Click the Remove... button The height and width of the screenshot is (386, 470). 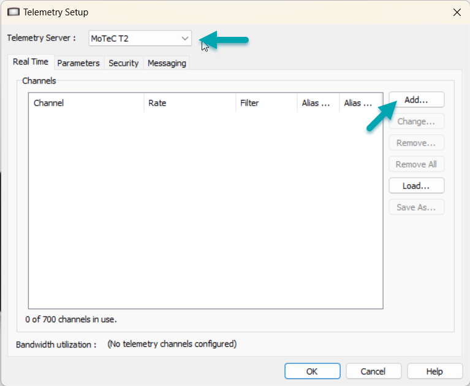click(416, 143)
